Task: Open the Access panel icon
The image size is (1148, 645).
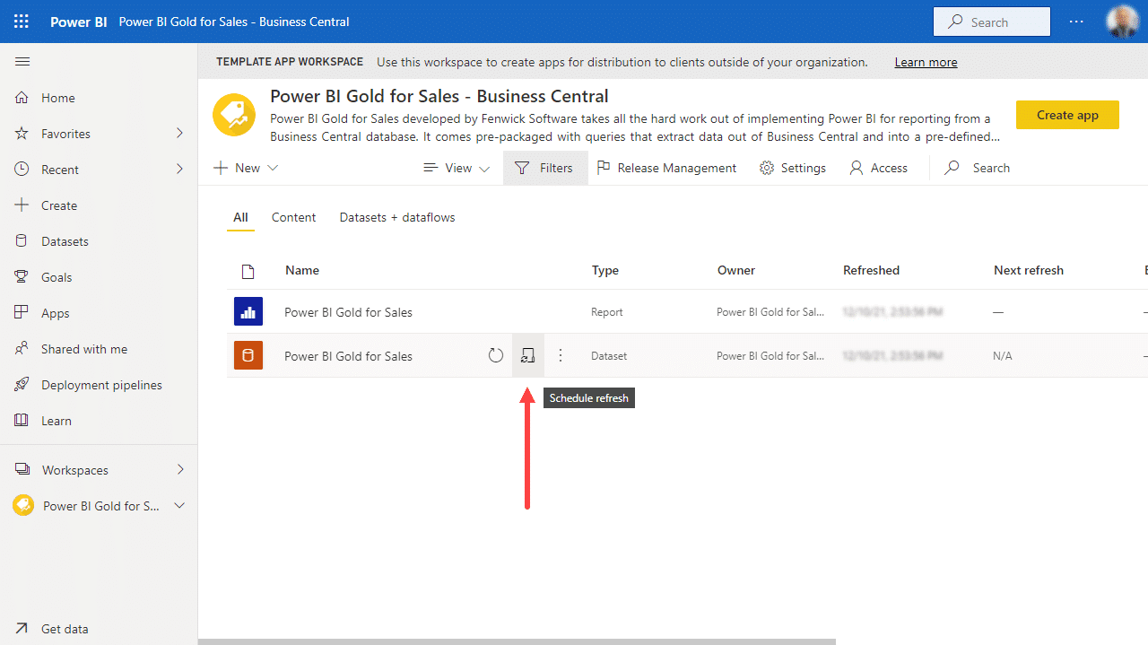Action: pos(878,168)
